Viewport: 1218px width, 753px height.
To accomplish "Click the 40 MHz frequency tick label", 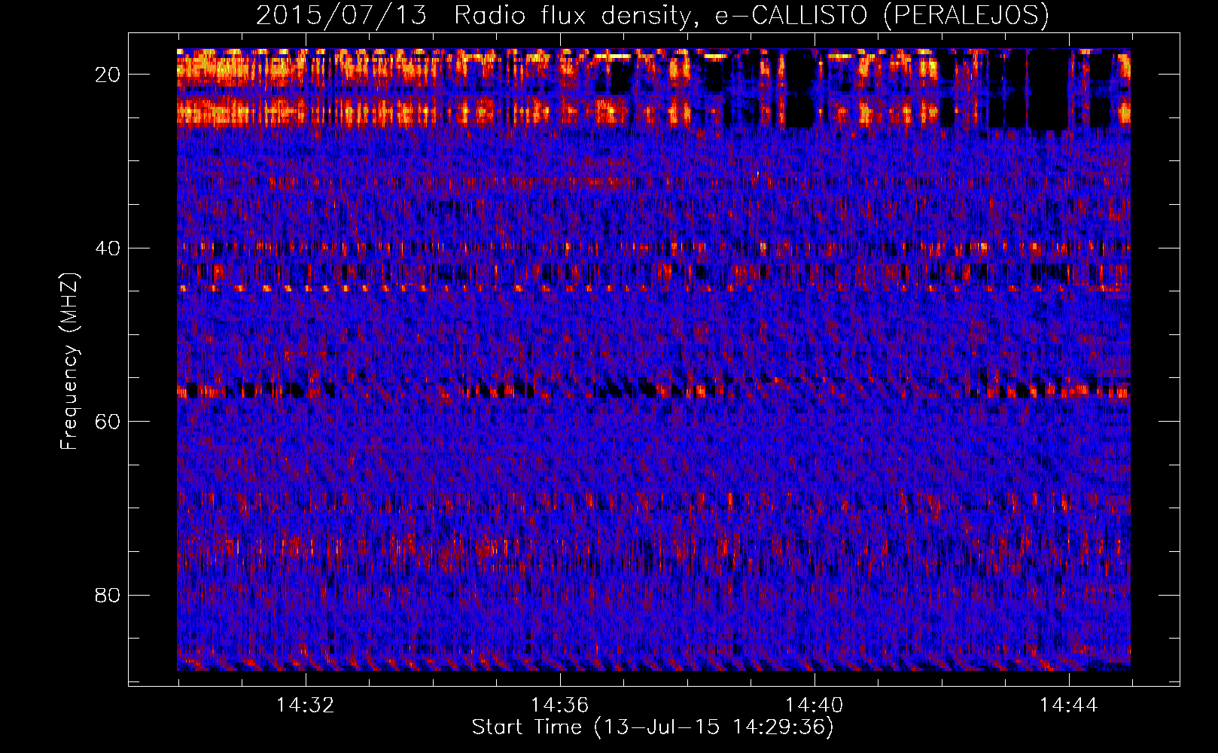I will (108, 248).
